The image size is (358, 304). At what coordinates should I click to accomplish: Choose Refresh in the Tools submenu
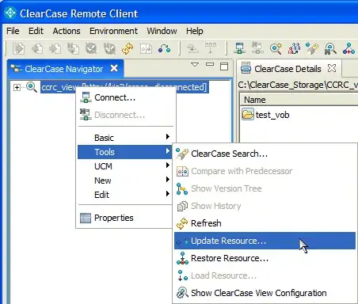[x=265, y=223]
